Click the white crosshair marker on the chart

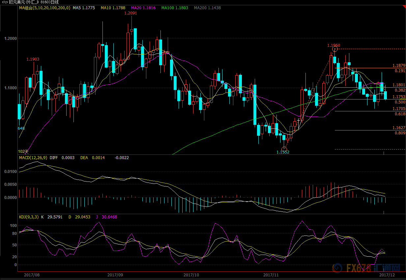[x=299, y=120]
